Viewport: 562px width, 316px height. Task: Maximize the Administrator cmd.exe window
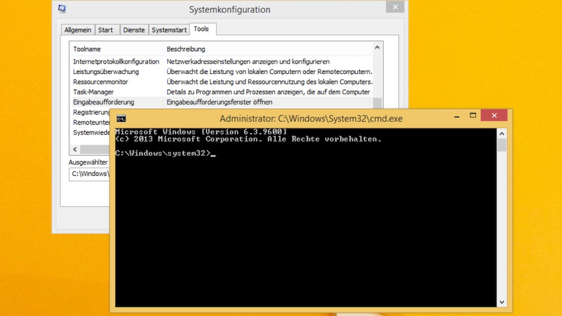[x=473, y=115]
